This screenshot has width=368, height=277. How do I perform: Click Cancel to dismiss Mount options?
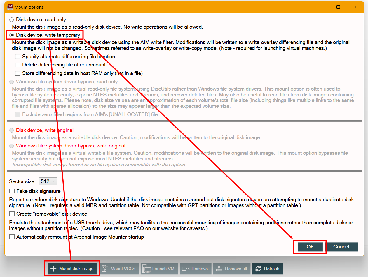(341, 247)
